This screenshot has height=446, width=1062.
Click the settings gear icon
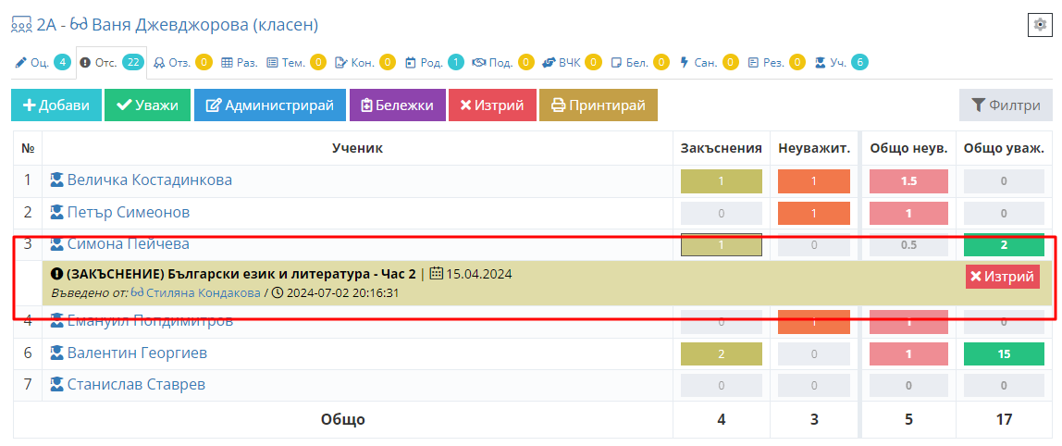coord(1039,25)
